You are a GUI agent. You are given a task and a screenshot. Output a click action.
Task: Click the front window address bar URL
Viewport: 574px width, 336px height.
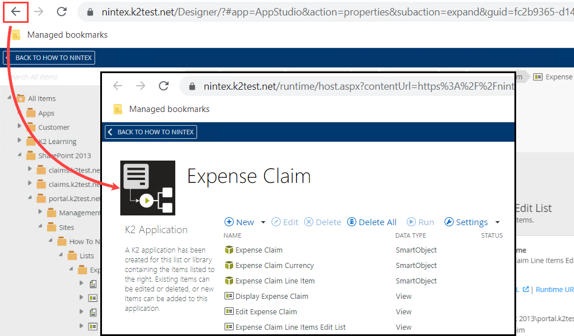tap(359, 86)
